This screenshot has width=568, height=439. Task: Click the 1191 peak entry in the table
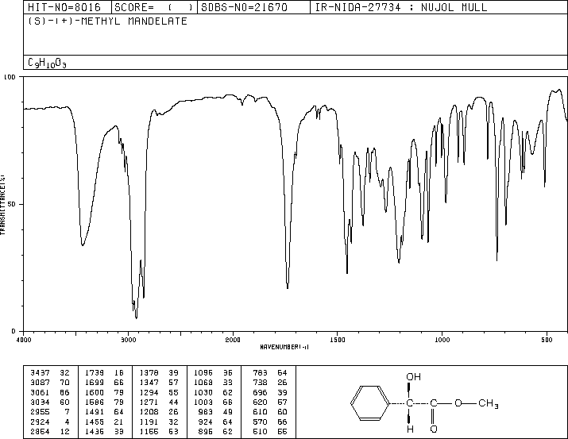point(159,422)
